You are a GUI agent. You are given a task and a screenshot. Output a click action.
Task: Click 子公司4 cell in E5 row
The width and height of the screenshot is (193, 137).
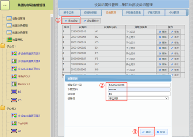coord(141,53)
